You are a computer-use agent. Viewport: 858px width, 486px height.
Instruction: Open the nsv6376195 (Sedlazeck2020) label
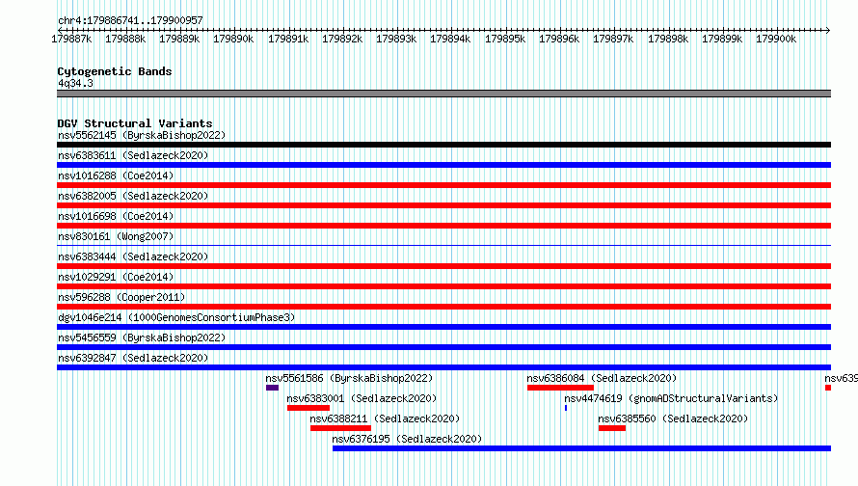click(407, 439)
